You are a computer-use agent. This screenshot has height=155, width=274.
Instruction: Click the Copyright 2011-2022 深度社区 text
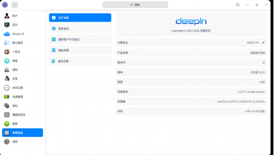click(191, 31)
